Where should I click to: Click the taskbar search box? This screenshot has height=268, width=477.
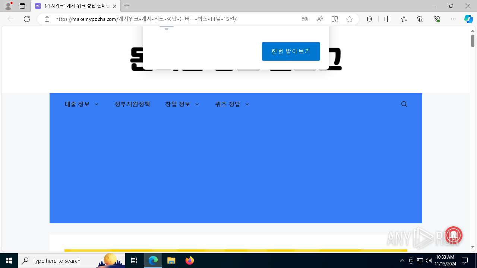click(72, 261)
